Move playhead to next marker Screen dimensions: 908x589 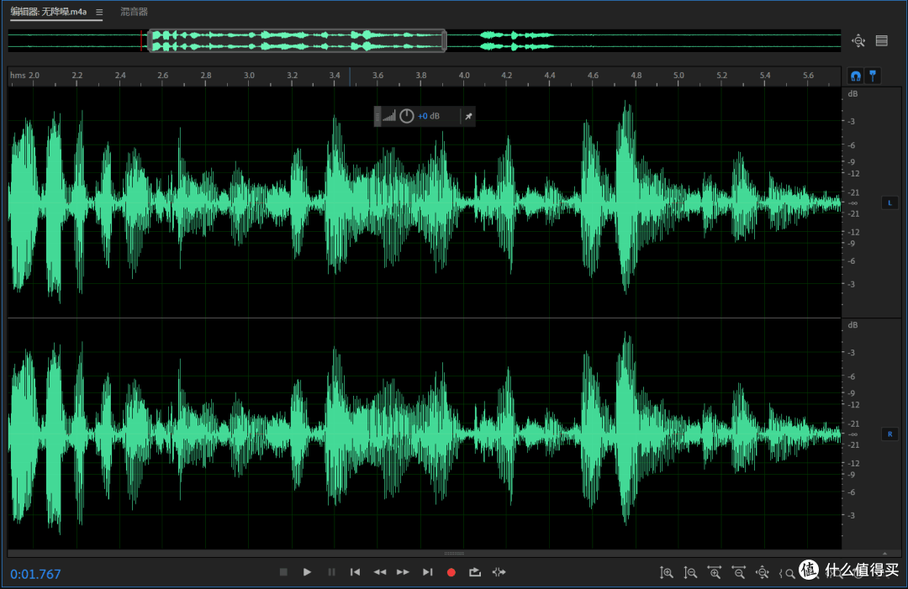tap(427, 572)
